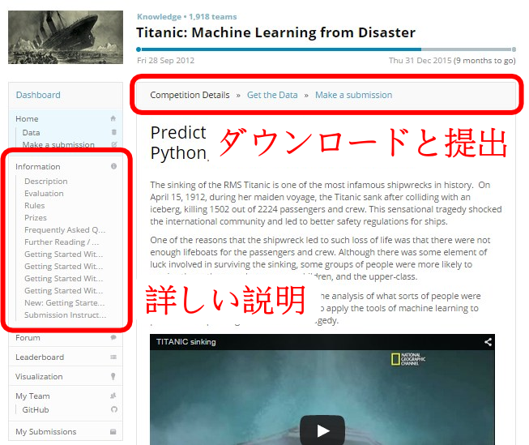Open the Data sidebar item

coord(31,132)
